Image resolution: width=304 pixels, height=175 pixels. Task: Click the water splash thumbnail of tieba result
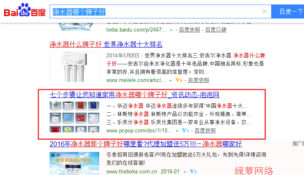[74, 27]
